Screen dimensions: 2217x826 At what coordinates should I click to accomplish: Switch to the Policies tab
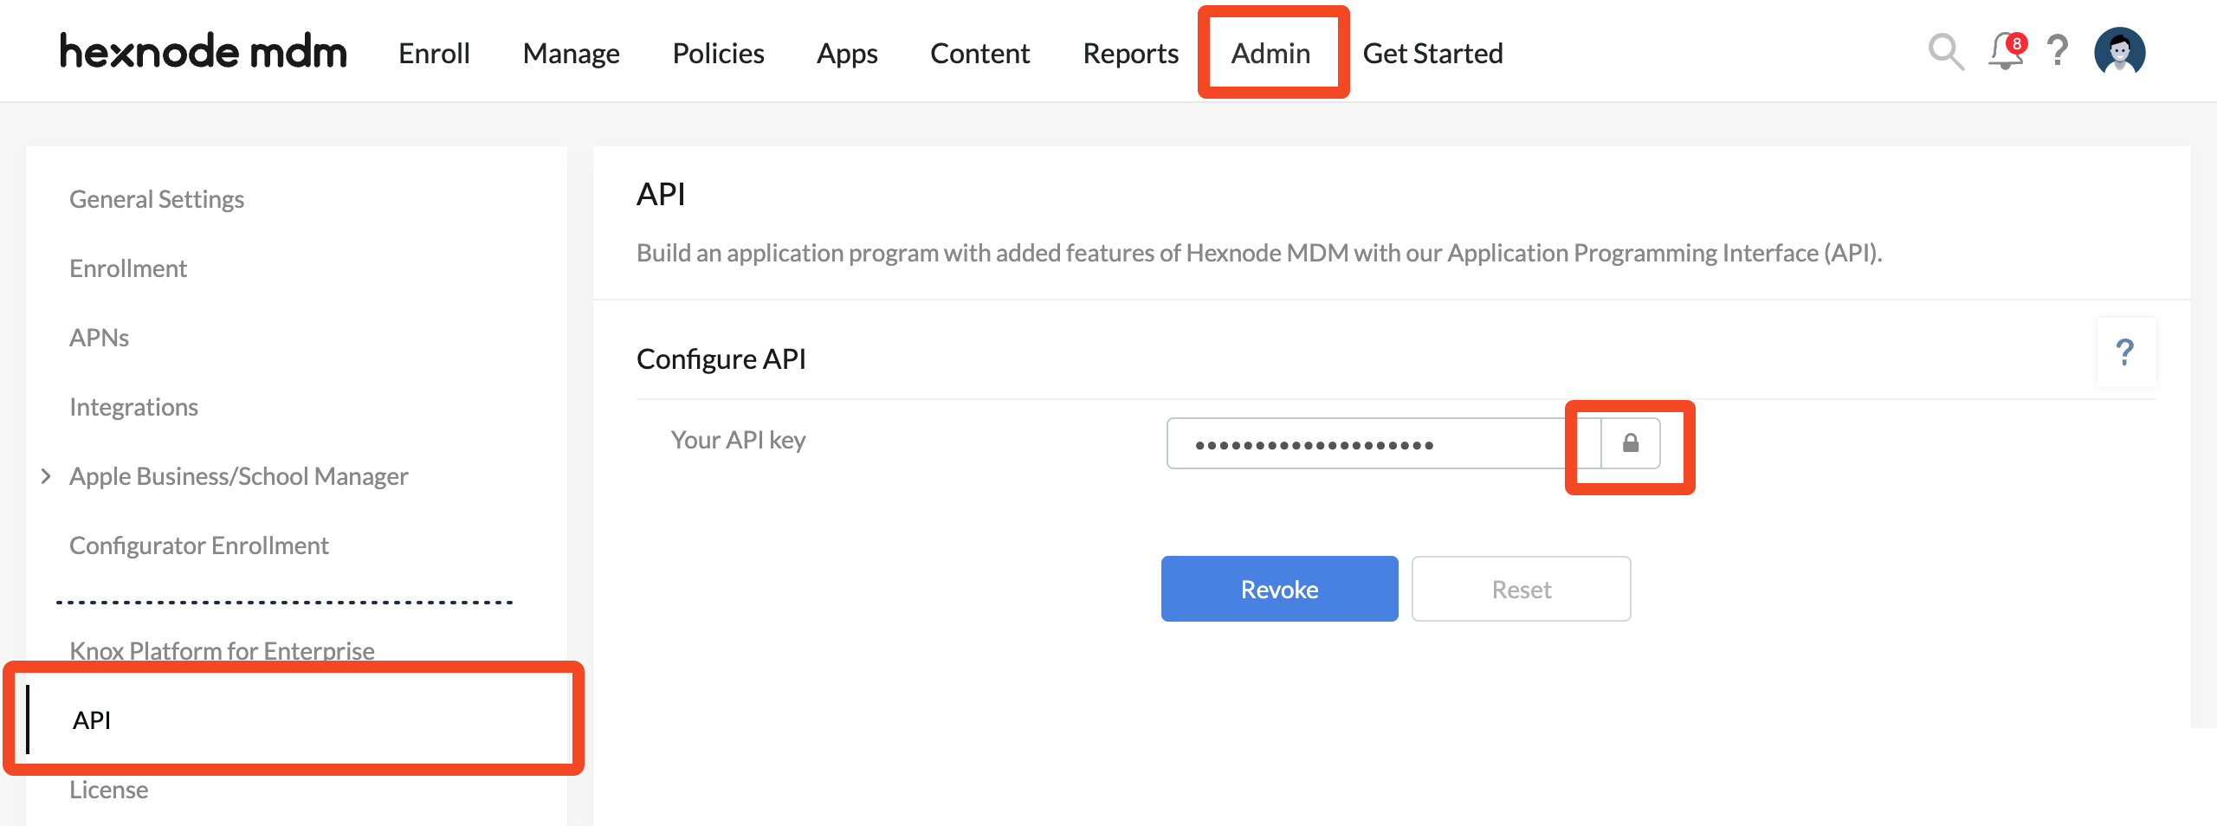pyautogui.click(x=718, y=54)
